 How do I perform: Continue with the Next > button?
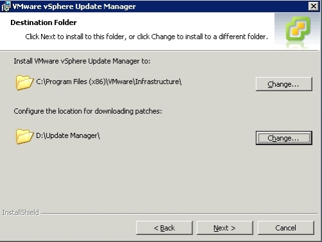[x=225, y=228]
